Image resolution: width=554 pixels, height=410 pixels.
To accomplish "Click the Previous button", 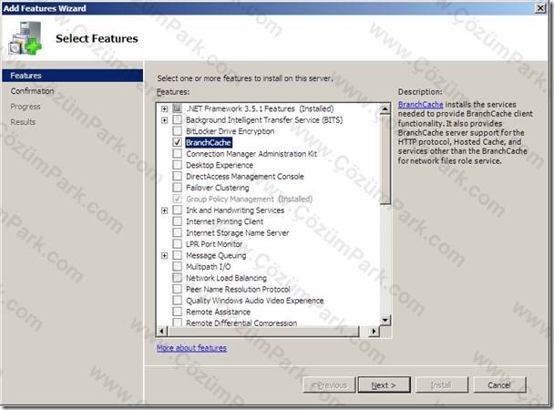I will pos(329,384).
